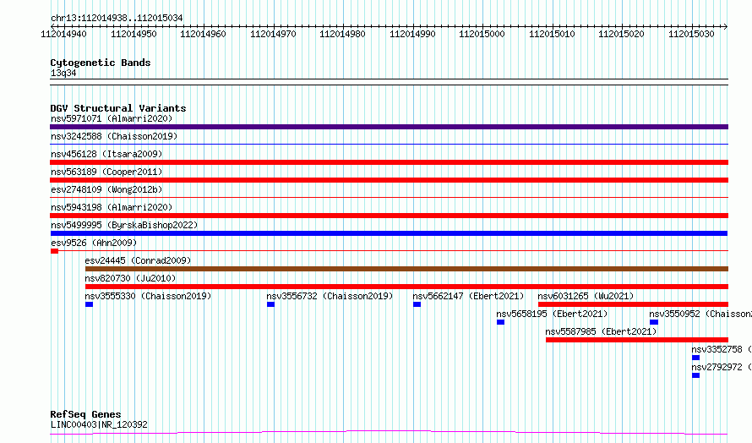Click the nsv3555330 small blue marker
Viewport: 752px width, 443px height.
coord(89,304)
